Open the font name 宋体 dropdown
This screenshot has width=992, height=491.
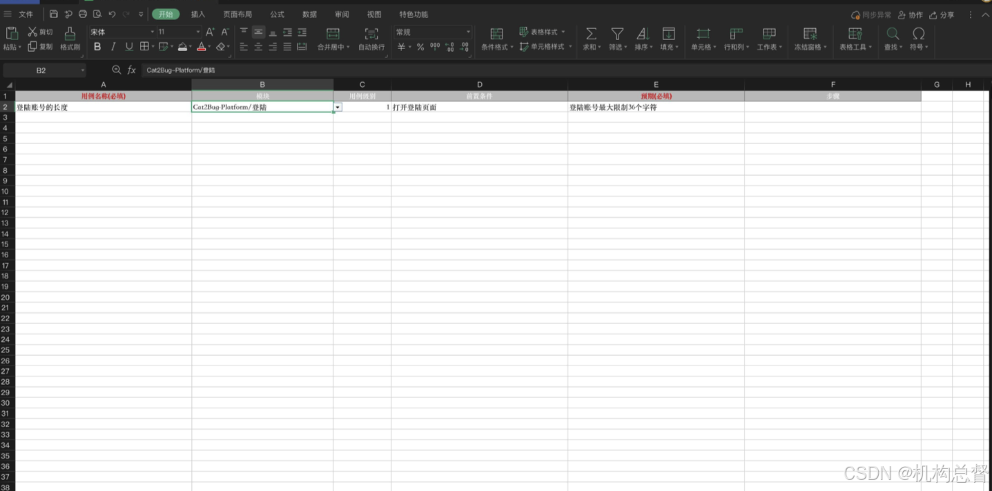153,32
